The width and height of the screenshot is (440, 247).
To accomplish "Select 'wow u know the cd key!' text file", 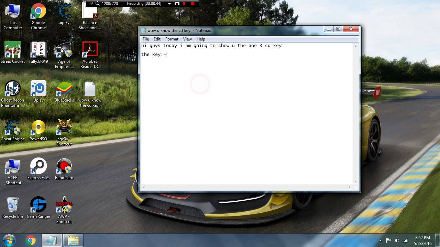I will 90,94.
